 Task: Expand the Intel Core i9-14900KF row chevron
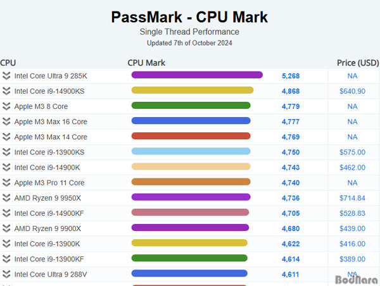[6, 213]
